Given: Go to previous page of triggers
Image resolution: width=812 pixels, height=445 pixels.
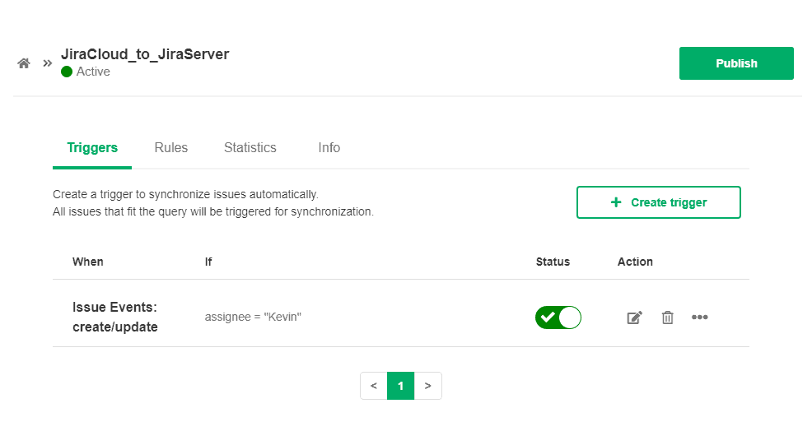Looking at the screenshot, I should click(374, 386).
